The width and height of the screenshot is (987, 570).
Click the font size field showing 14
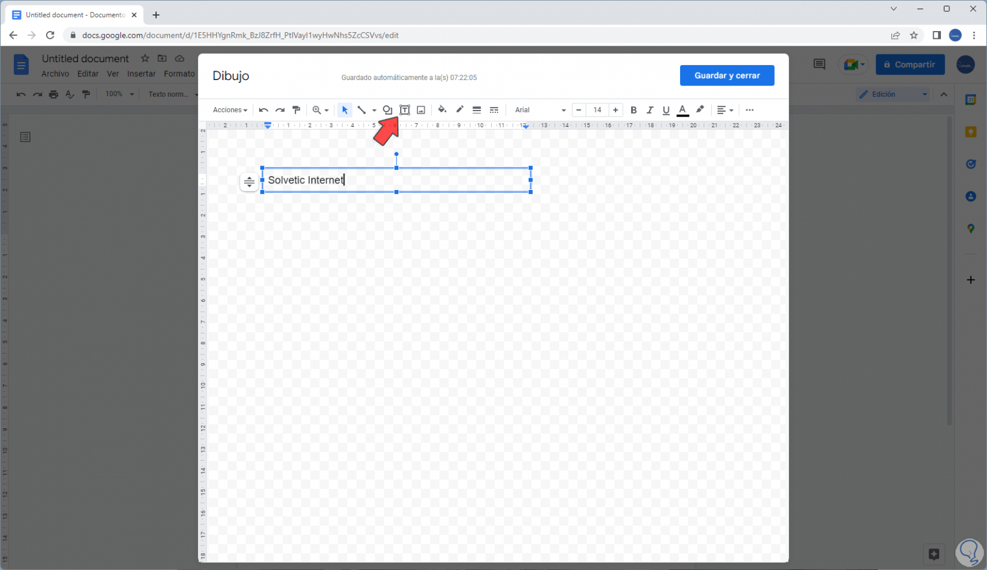597,110
